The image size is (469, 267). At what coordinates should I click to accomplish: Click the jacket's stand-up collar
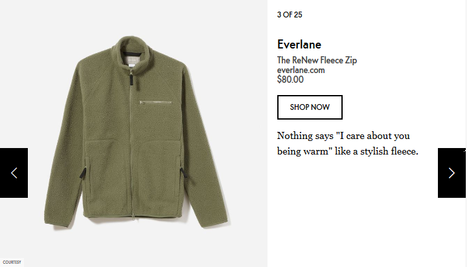click(x=132, y=50)
